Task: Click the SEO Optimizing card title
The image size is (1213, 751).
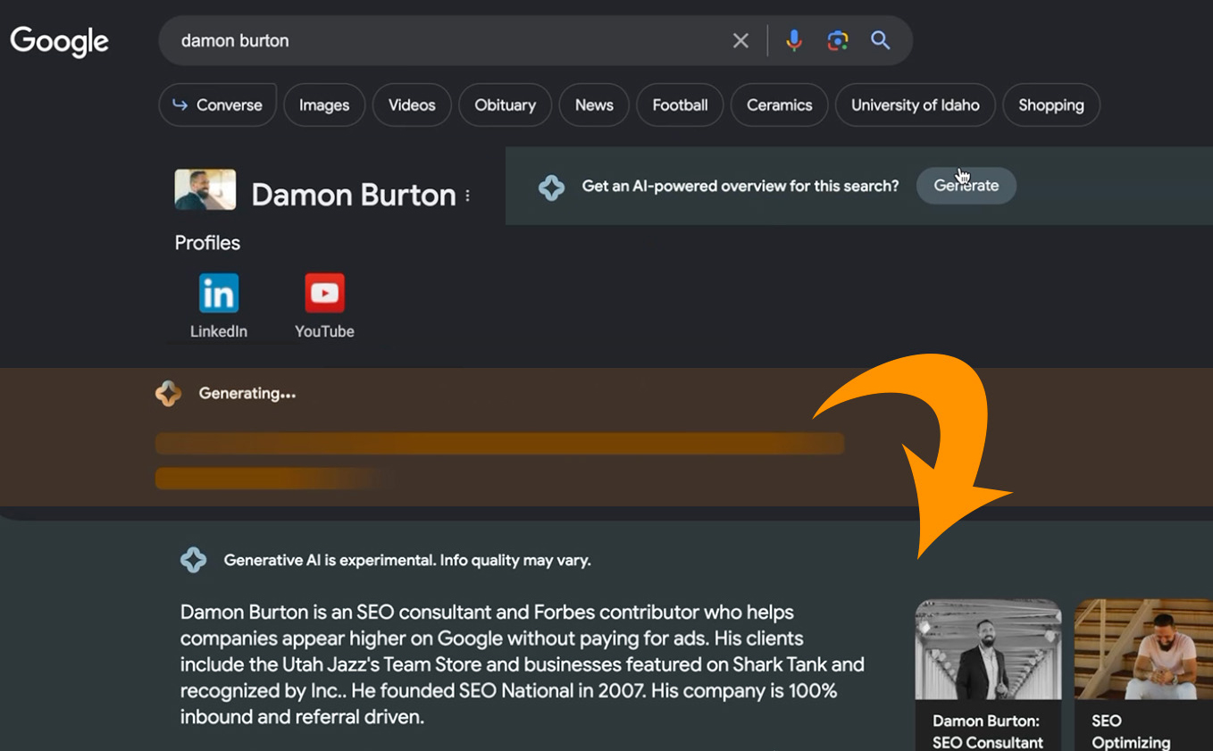Action: (x=1131, y=731)
